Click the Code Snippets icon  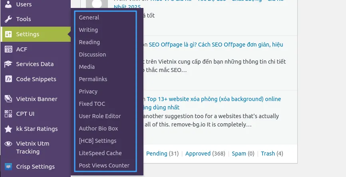[8, 79]
